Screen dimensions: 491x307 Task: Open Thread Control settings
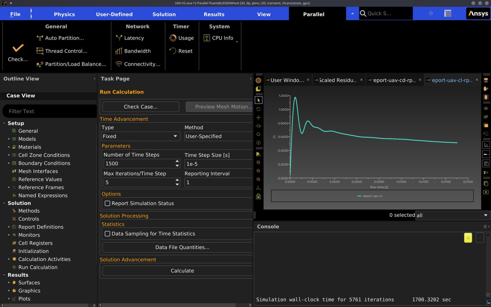(x=66, y=51)
